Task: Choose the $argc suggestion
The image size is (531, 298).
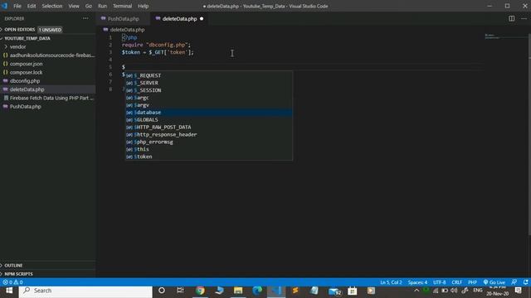Action: pyautogui.click(x=209, y=98)
